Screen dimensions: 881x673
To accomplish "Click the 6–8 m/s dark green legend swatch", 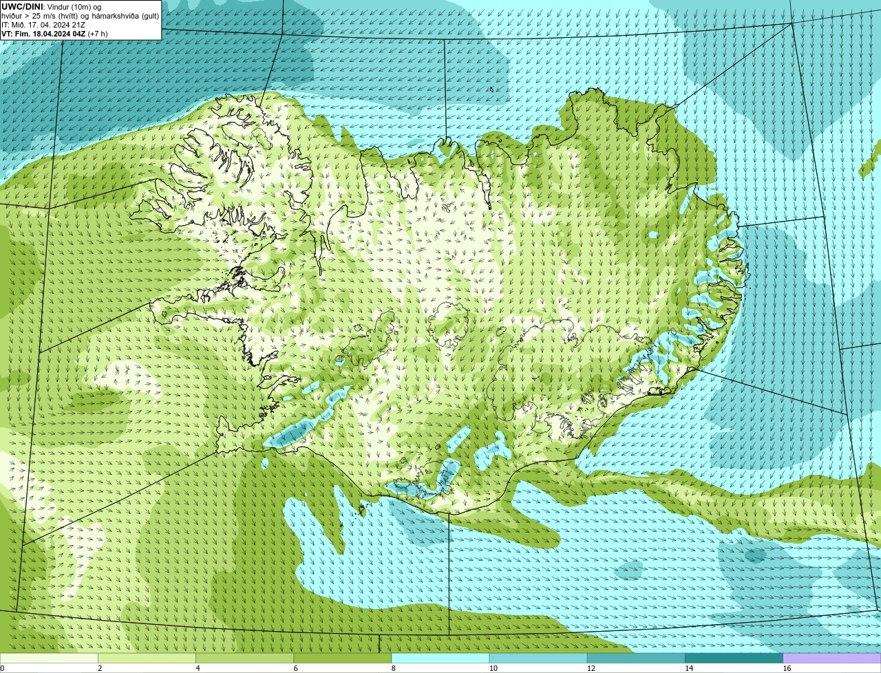I will tap(343, 658).
